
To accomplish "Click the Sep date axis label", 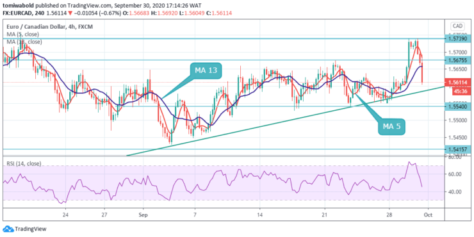I will (143, 215).
